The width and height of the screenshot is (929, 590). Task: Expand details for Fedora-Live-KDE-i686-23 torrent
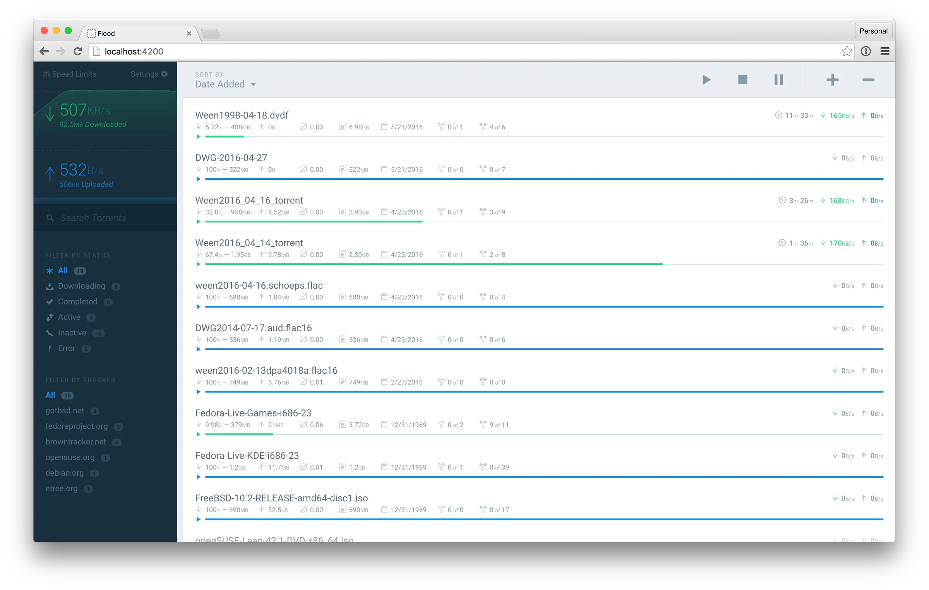pos(199,477)
